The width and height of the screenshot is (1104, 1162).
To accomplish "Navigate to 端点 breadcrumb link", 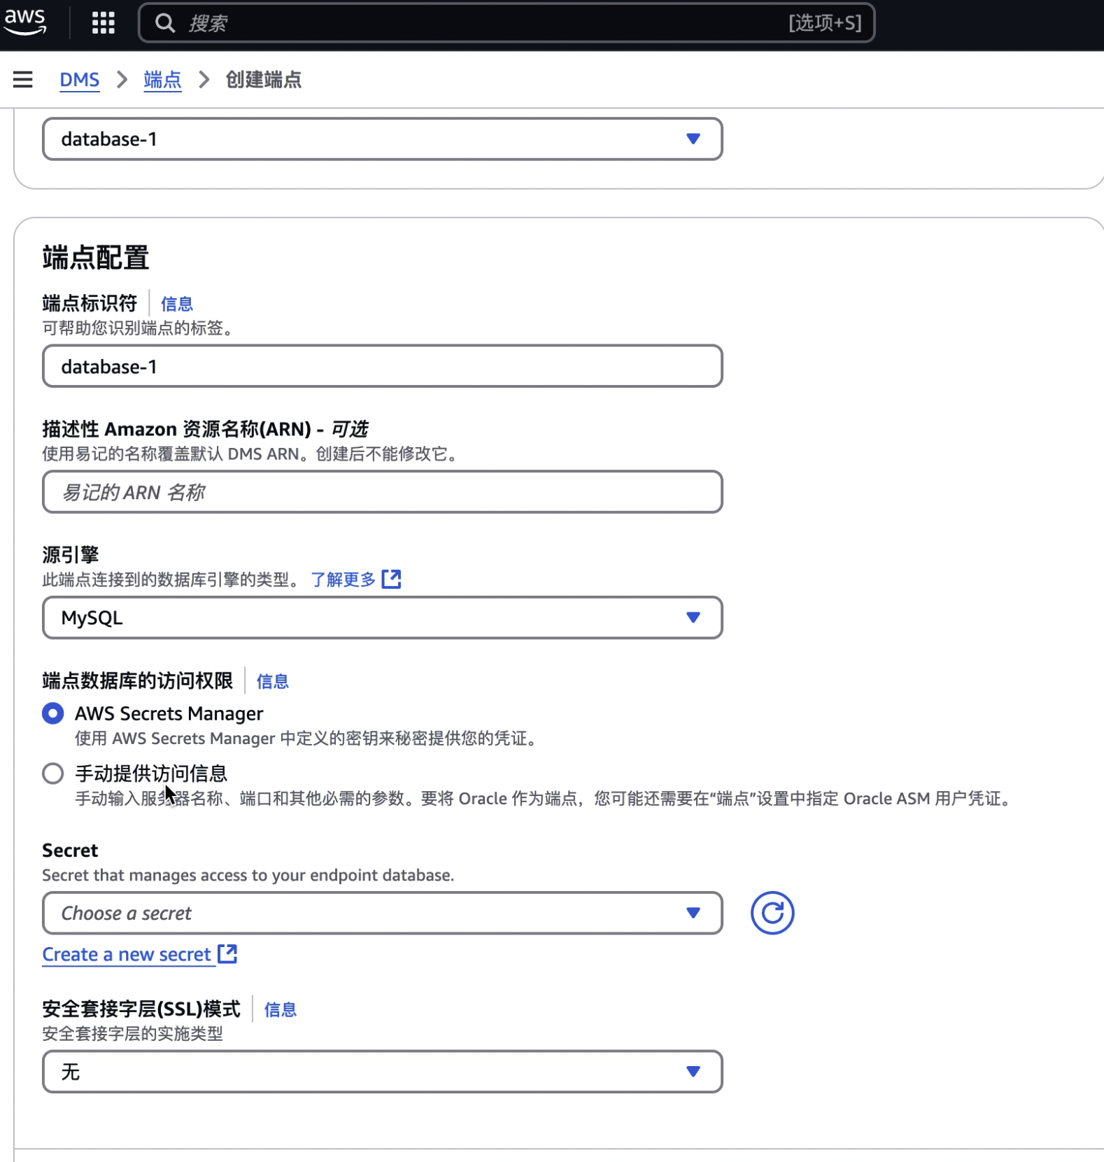I will coord(162,80).
